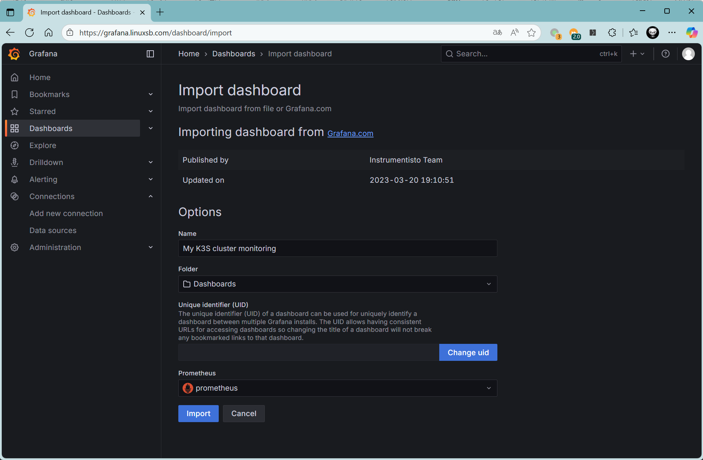Toggle the sidebar dock menu icon
This screenshot has height=460, width=703.
coord(150,54)
